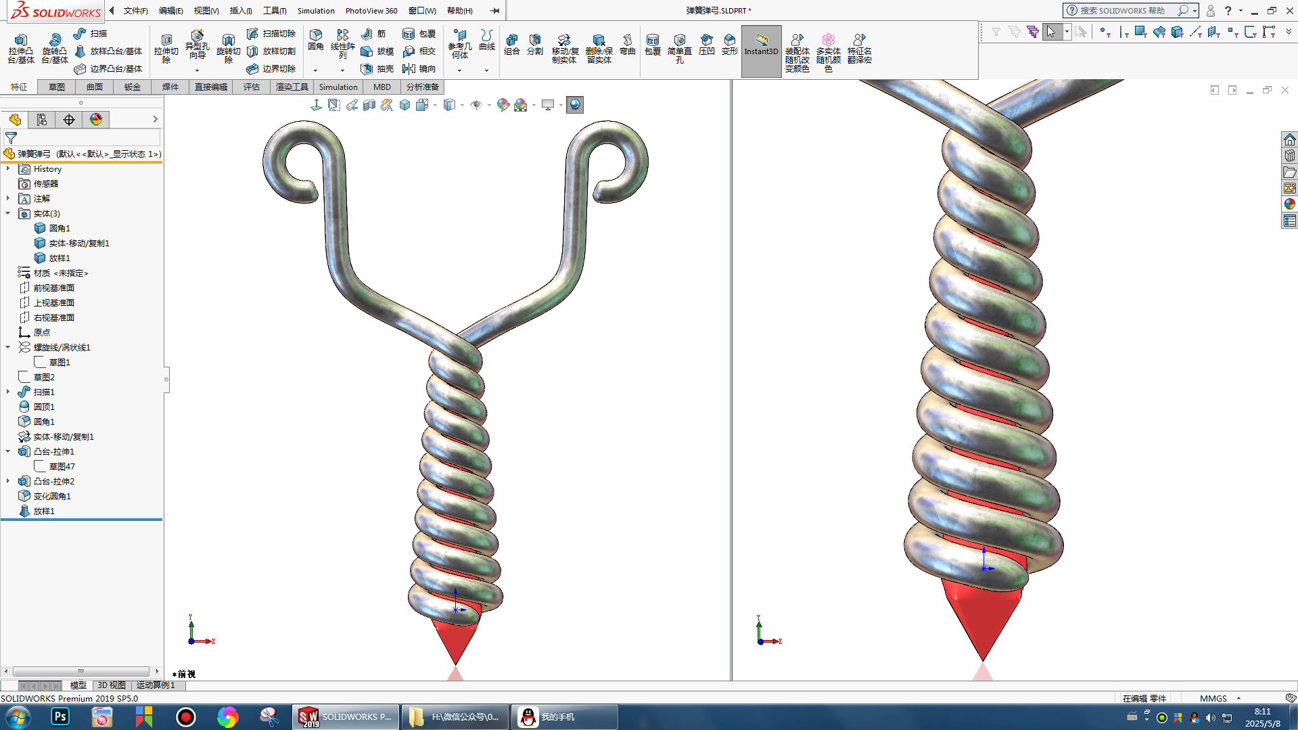Click the 删除/保留实体 delete/keep body tool
The height and width of the screenshot is (730, 1298).
pos(599,48)
